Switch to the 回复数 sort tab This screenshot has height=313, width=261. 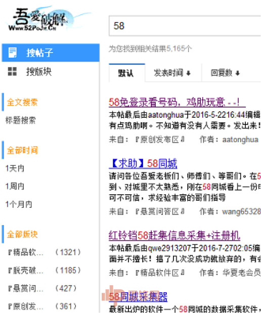point(225,73)
